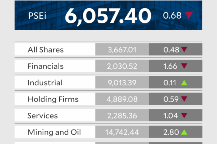The height and width of the screenshot is (144, 217).
Task: Click the Holding Firms red down arrow
Action: click(x=184, y=99)
